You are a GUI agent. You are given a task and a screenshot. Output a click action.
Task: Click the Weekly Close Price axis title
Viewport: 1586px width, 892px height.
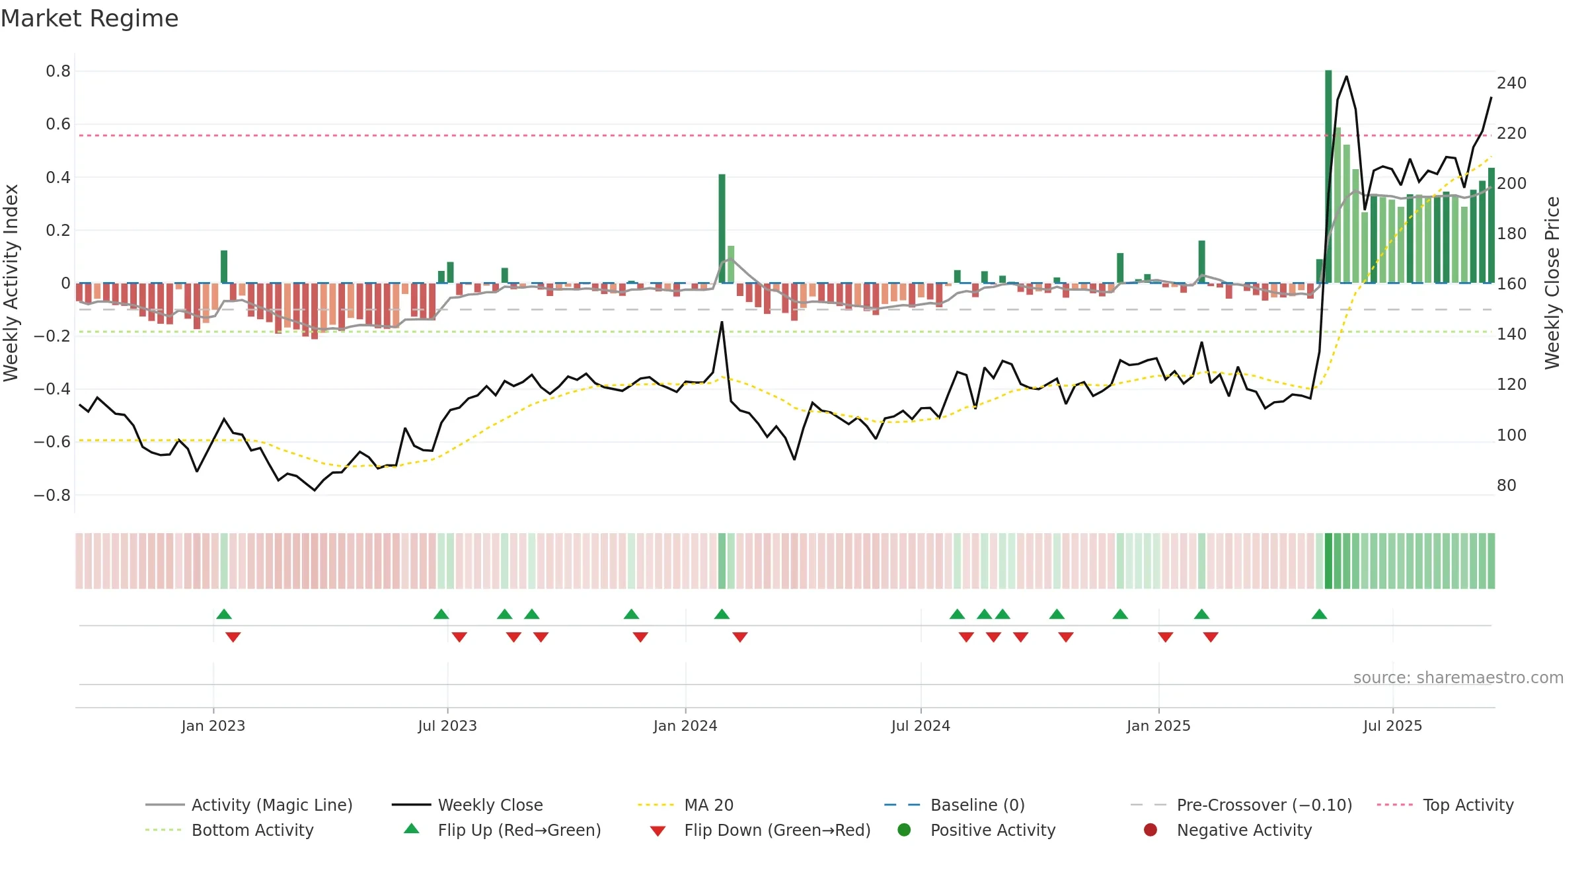tap(1552, 283)
